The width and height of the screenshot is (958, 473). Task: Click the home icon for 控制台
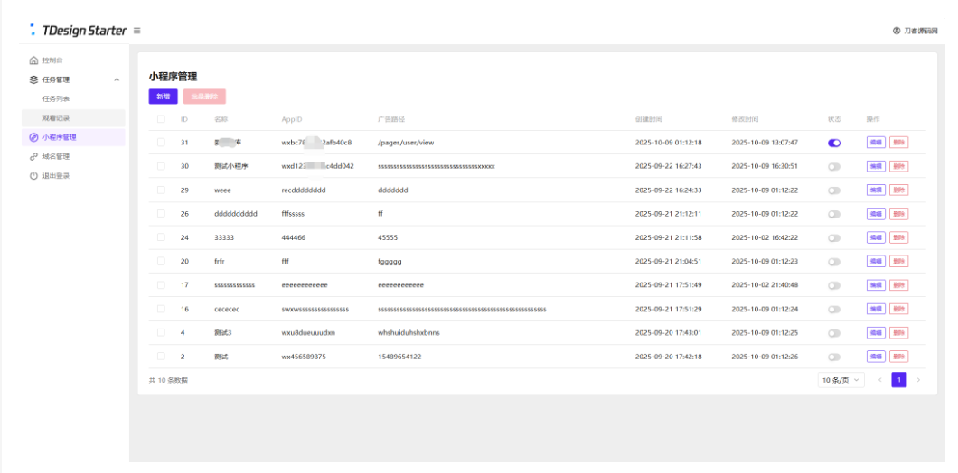tap(33, 60)
